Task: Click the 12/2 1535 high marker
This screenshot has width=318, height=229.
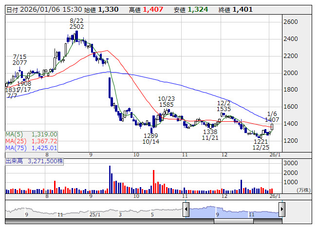Action: click(x=224, y=106)
